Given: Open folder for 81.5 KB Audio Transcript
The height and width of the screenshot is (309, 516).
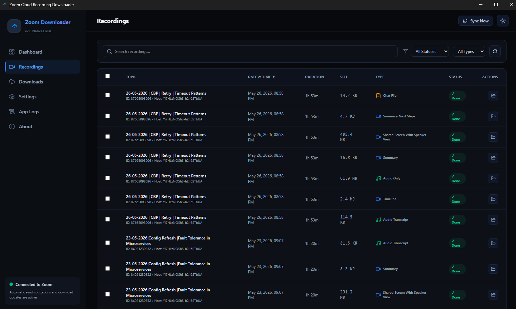Looking at the screenshot, I should coord(493,243).
